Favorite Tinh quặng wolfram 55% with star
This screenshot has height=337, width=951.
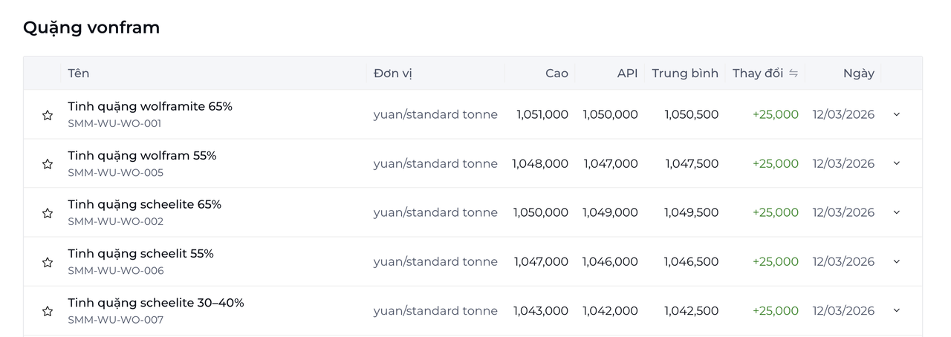(x=48, y=164)
